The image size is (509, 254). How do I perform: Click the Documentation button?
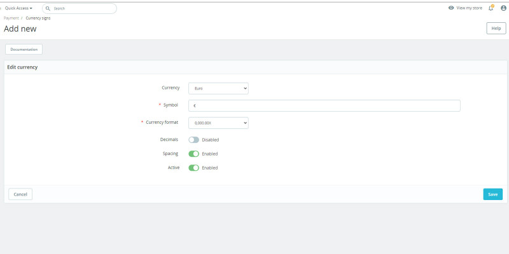coord(24,50)
